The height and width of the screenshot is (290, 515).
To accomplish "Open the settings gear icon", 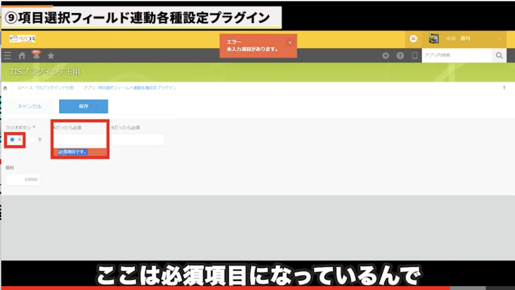I will point(385,56).
